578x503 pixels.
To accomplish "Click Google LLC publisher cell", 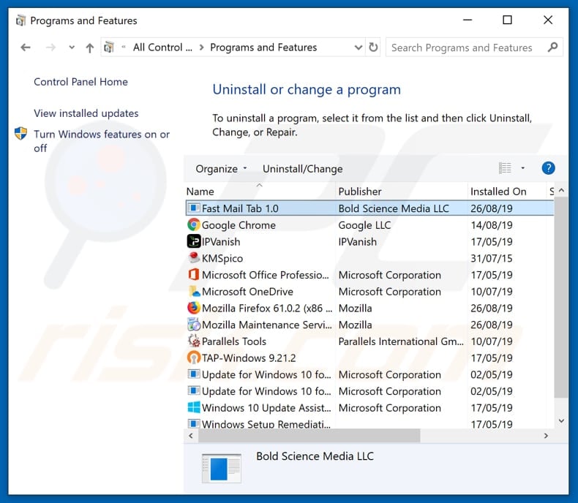I will click(x=364, y=225).
